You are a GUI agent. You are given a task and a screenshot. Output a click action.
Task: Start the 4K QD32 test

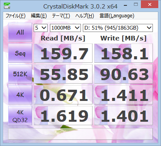20,116
